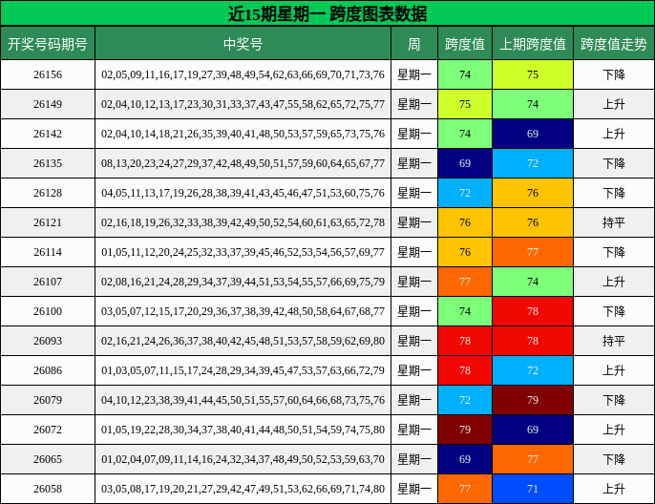The width and height of the screenshot is (655, 504).
Task: Click trend 下降 in row 26100
Action: click(x=614, y=312)
